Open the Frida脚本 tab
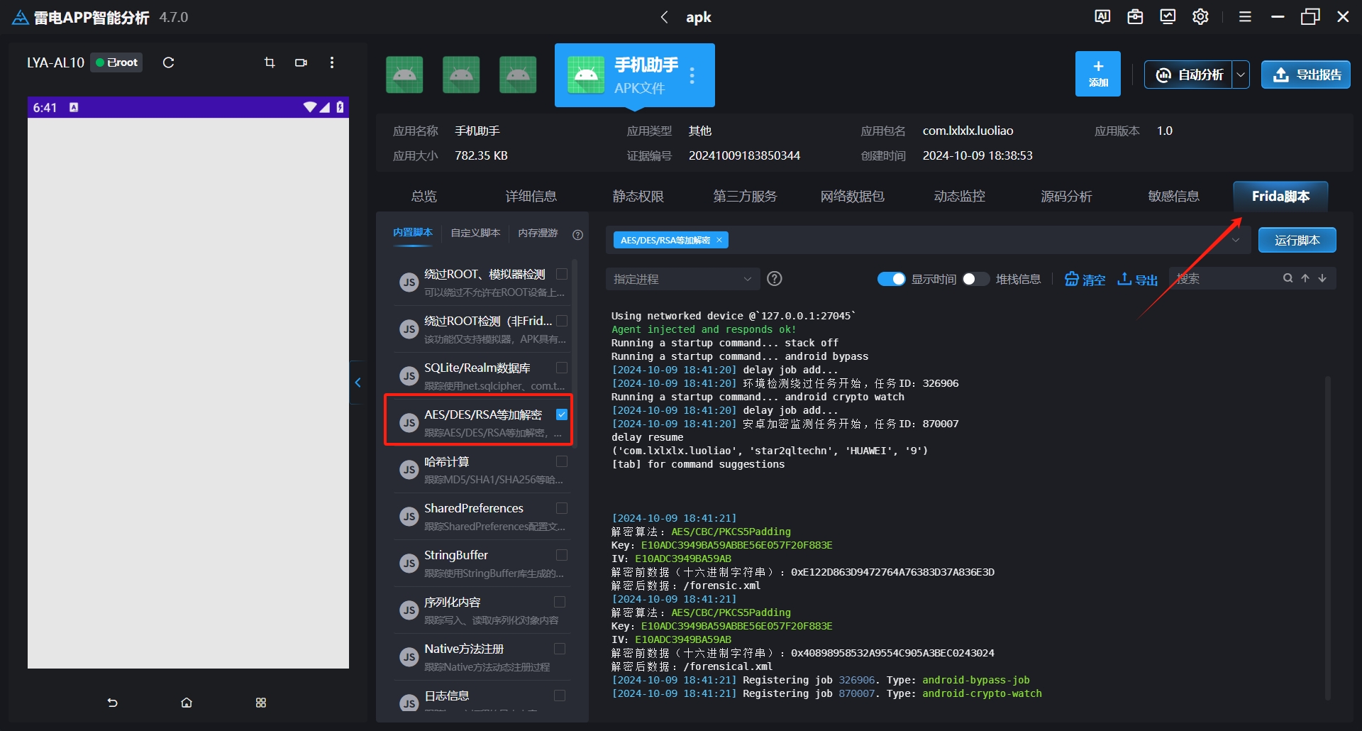Screen dimensions: 1362x731 click(1281, 196)
